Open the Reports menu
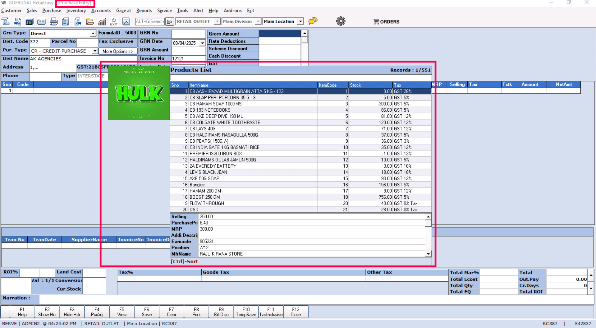The image size is (596, 328). coord(144,11)
